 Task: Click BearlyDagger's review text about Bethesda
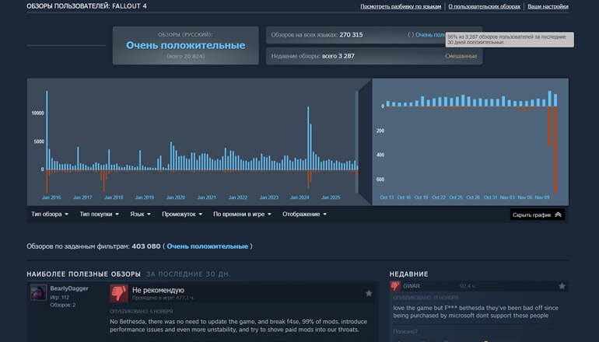(238, 326)
